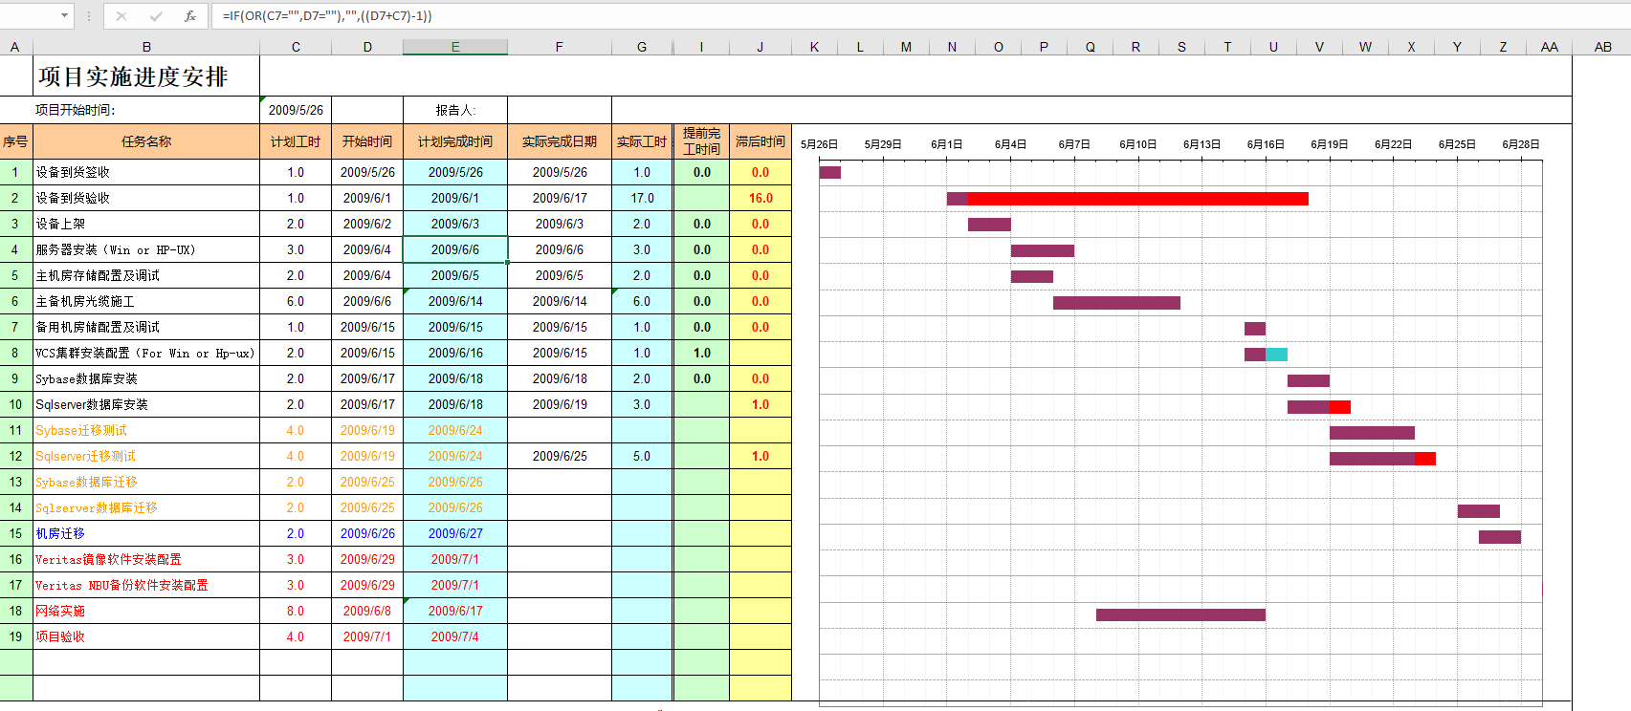Select column B header
The width and height of the screenshot is (1631, 711).
click(x=146, y=47)
